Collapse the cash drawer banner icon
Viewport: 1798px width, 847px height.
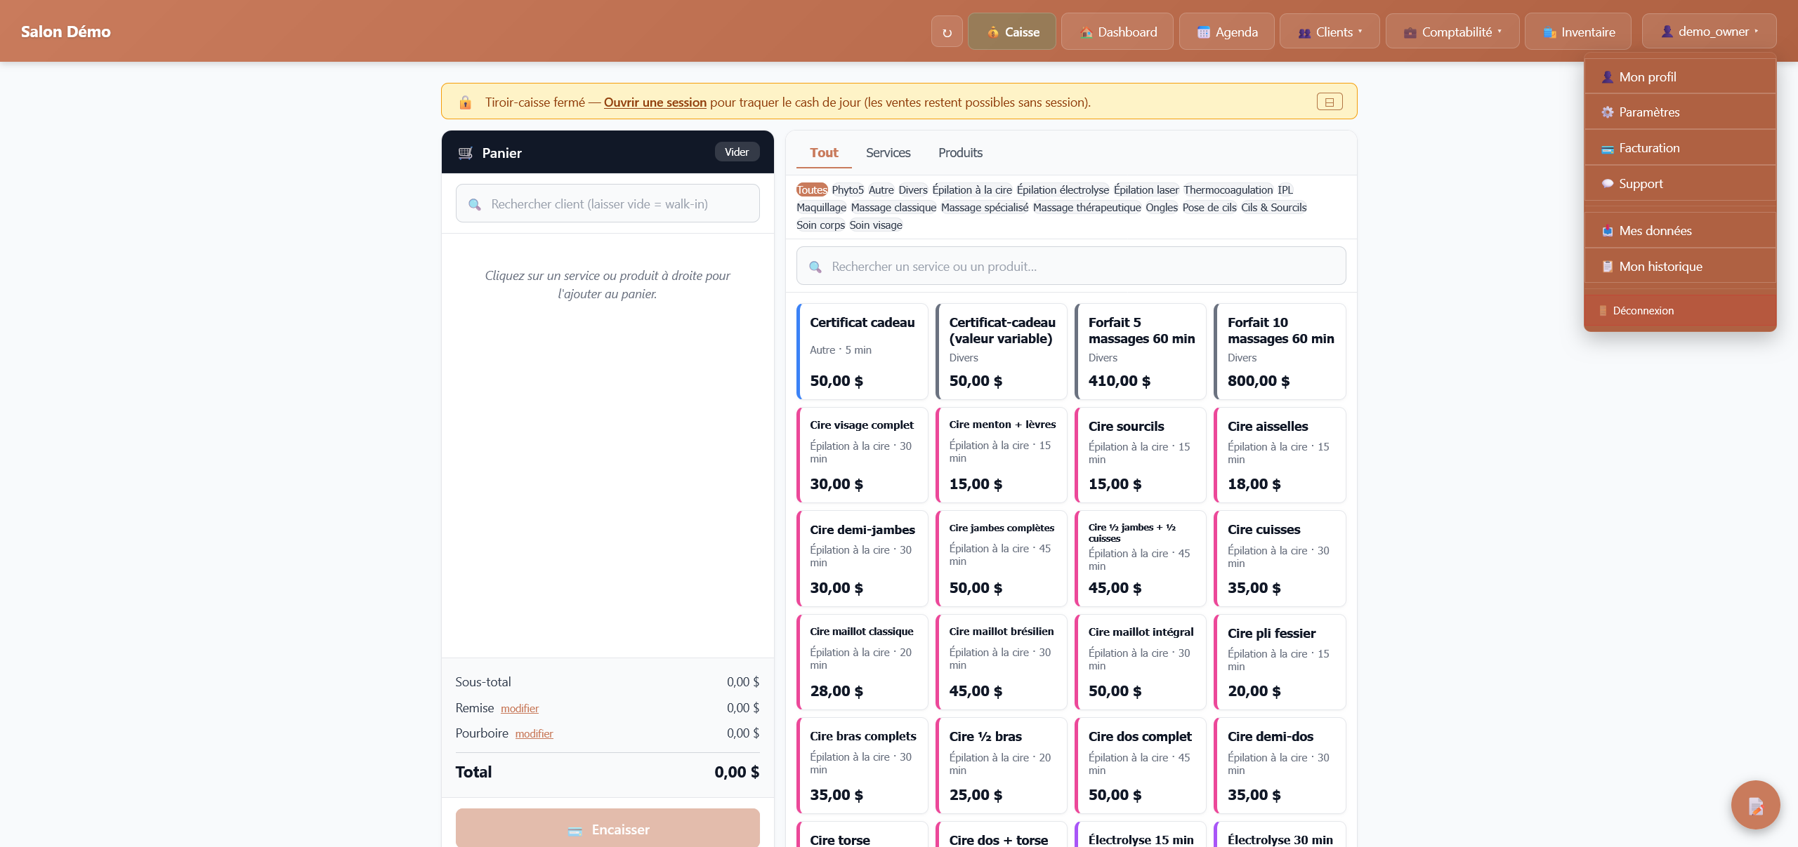click(x=1330, y=102)
